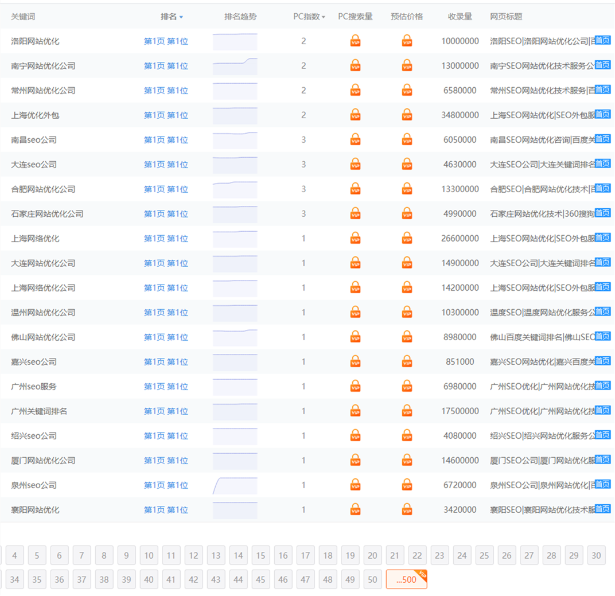Screen dimensions: 615x596
Task: Click ranking link for 广州seo服务
Action: pyautogui.click(x=166, y=387)
